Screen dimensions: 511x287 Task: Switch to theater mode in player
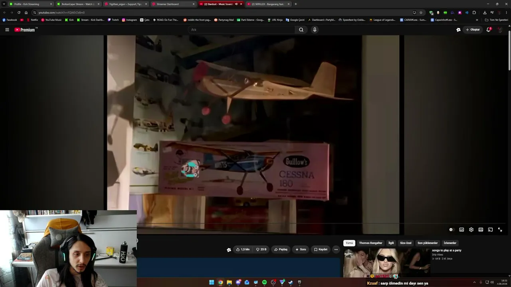point(481,230)
